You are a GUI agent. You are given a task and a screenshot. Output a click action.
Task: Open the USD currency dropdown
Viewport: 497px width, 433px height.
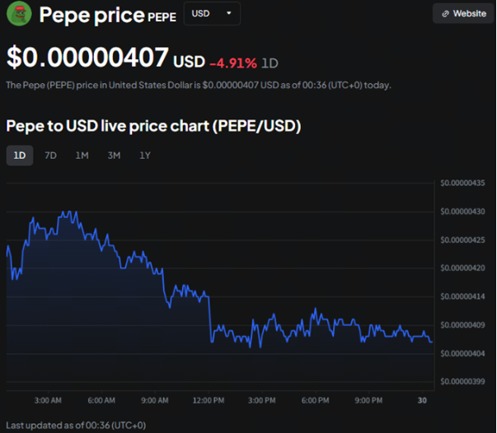click(212, 13)
